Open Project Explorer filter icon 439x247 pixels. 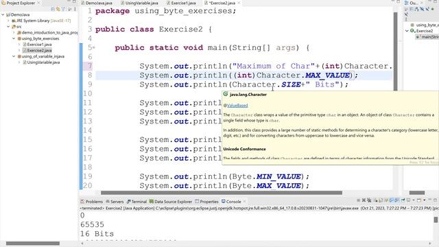point(63,9)
